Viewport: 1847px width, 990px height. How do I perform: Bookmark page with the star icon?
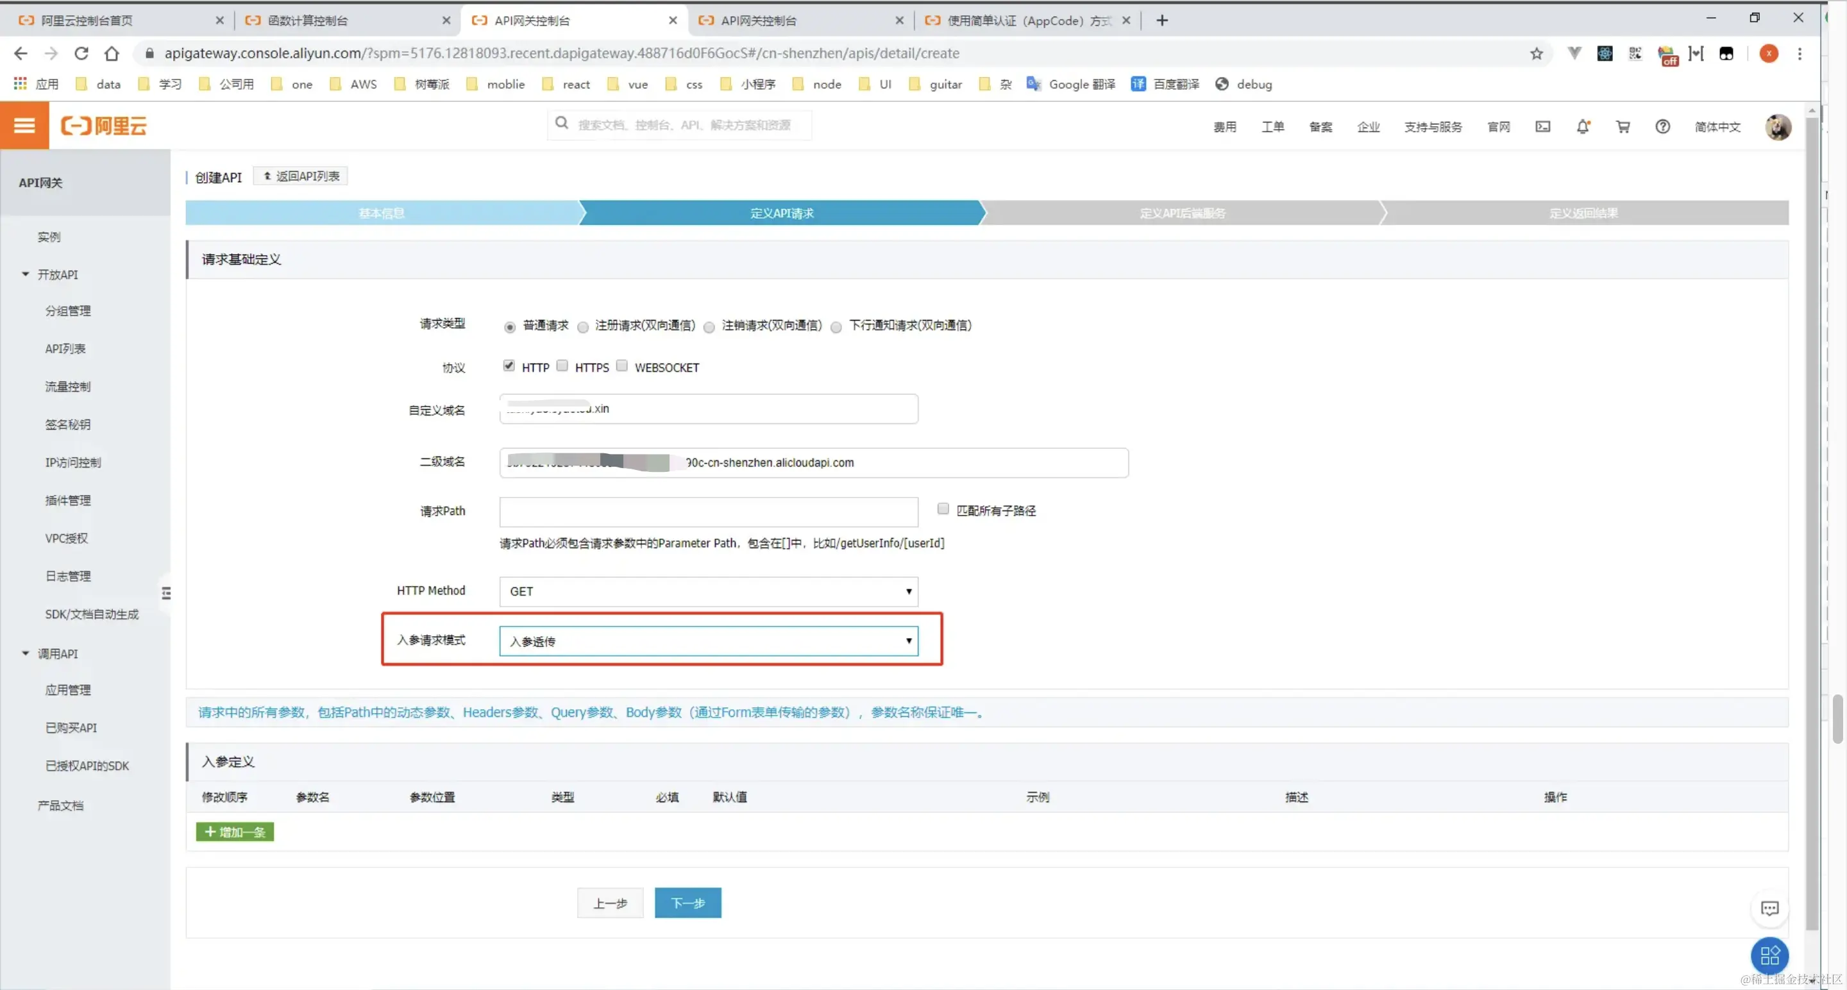click(x=1536, y=54)
